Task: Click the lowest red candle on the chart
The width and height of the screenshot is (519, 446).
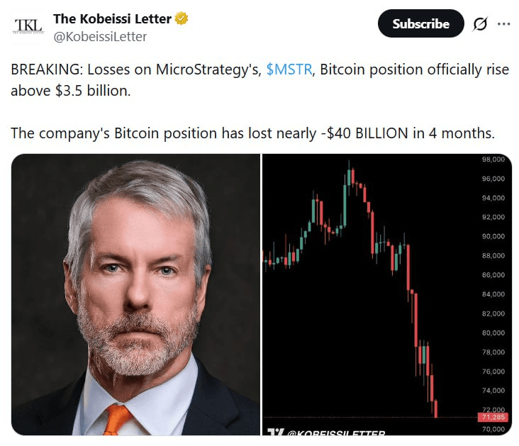Action: [435, 408]
